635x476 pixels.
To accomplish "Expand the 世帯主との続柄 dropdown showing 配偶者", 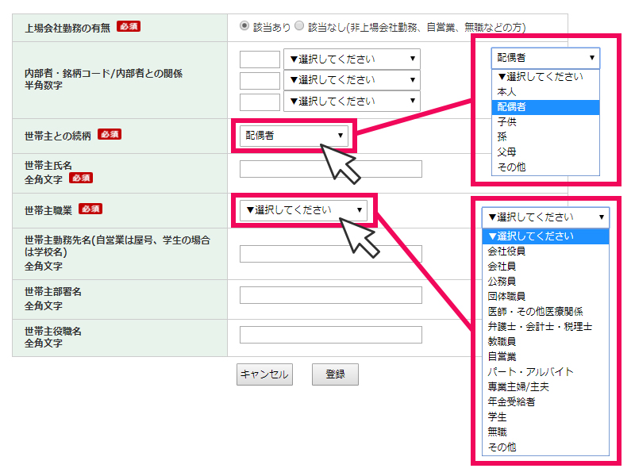I will pyautogui.click(x=294, y=136).
